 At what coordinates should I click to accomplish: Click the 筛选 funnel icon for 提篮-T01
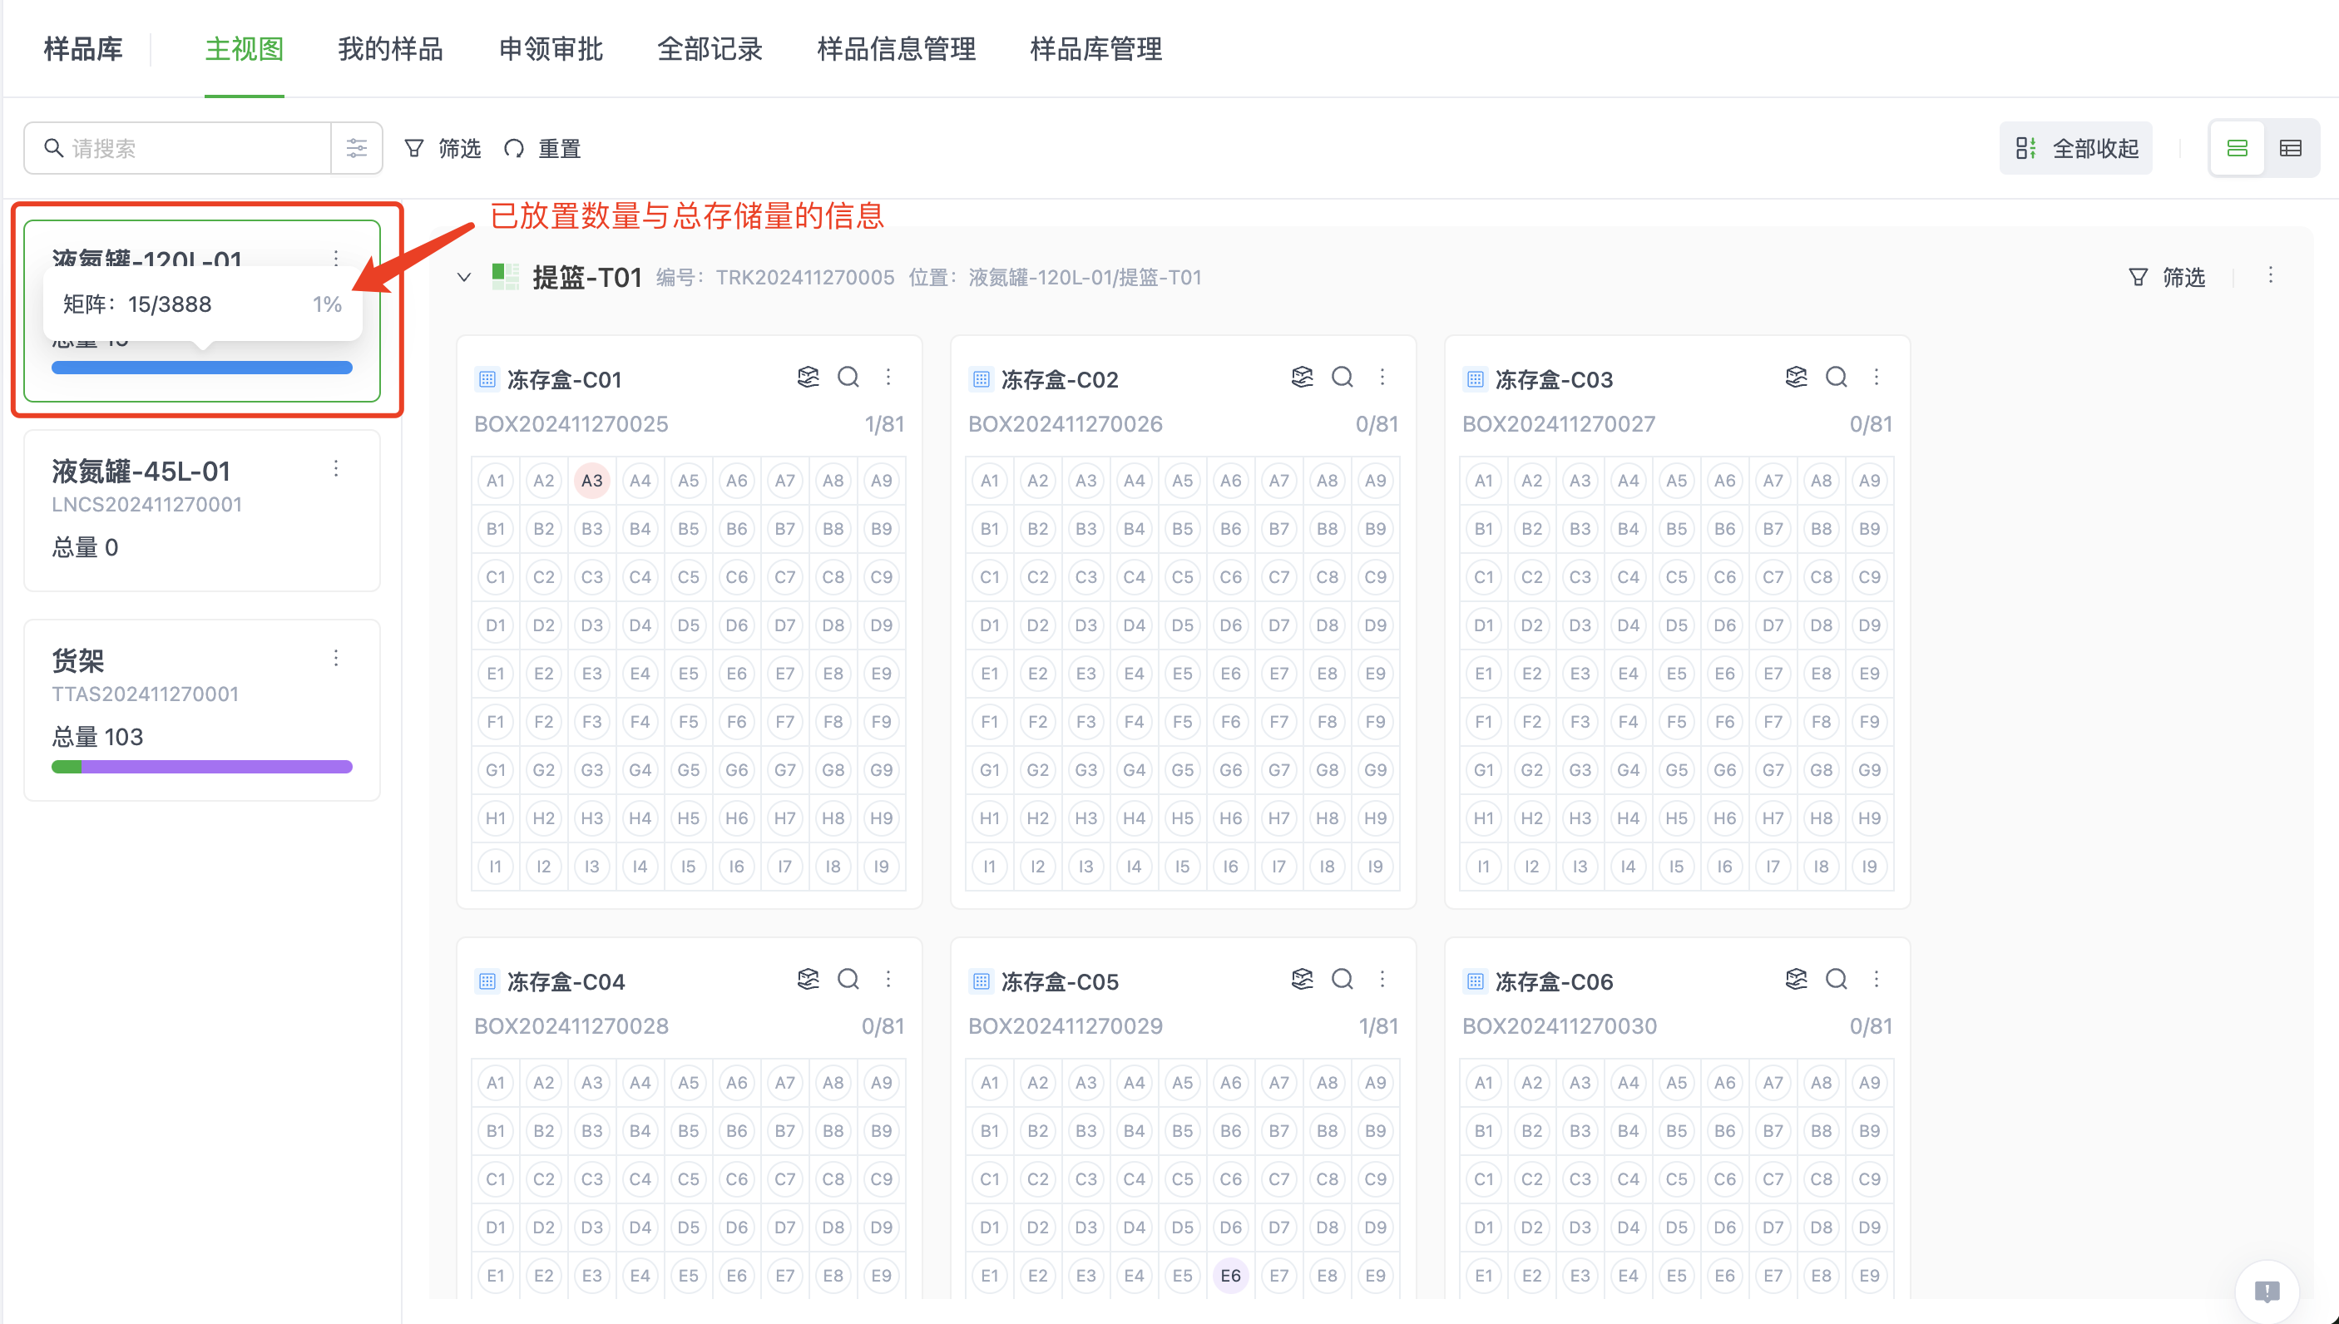coord(2137,277)
